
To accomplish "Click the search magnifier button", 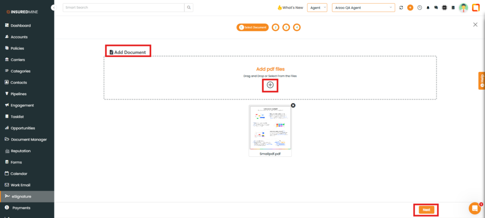I will pyautogui.click(x=189, y=8).
